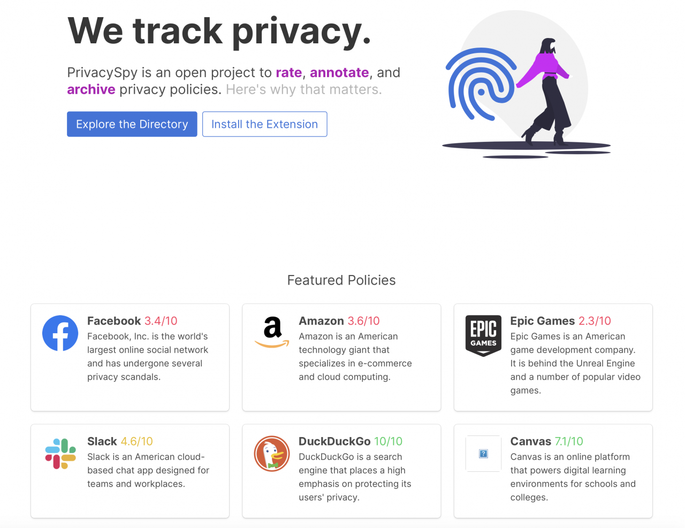Open the DuckDuckGo policy title
The image size is (685, 528).
334,441
